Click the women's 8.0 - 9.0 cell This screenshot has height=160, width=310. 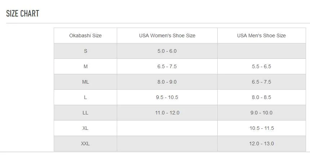167,82
